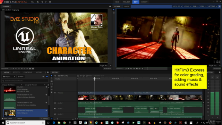Open the Local dropdown in Viewer
The height and width of the screenshot is (125, 222).
pos(187,6)
